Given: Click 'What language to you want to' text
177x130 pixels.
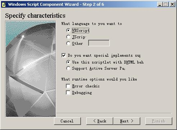Looking at the screenshot, I should point(91,23).
